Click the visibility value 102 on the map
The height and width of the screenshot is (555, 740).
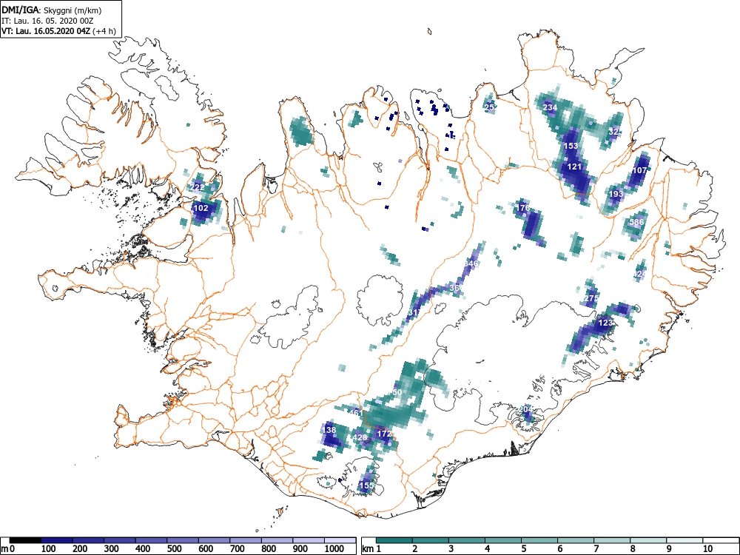tap(201, 208)
